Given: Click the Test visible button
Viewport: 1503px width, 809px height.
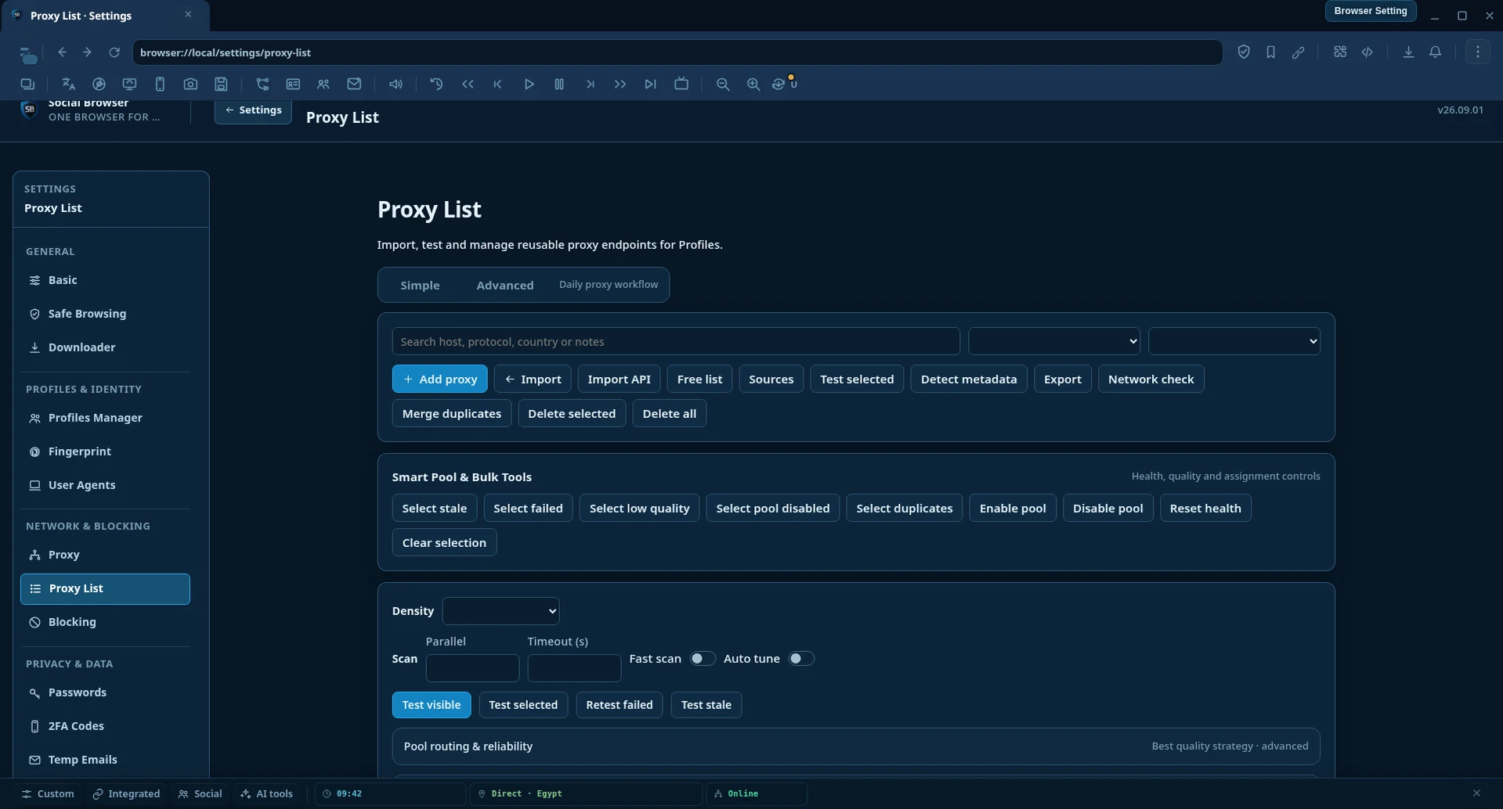Looking at the screenshot, I should (x=431, y=704).
